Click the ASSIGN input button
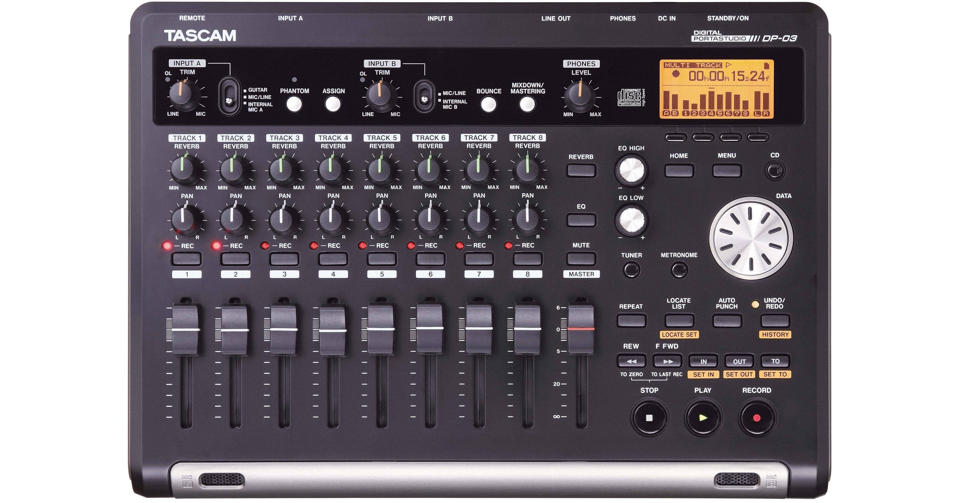The image size is (959, 503). 333,105
